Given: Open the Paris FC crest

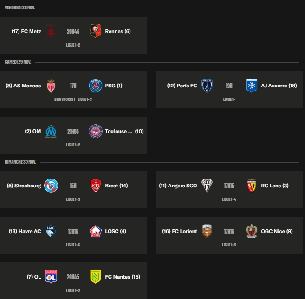Looking at the screenshot, I should (x=207, y=86).
